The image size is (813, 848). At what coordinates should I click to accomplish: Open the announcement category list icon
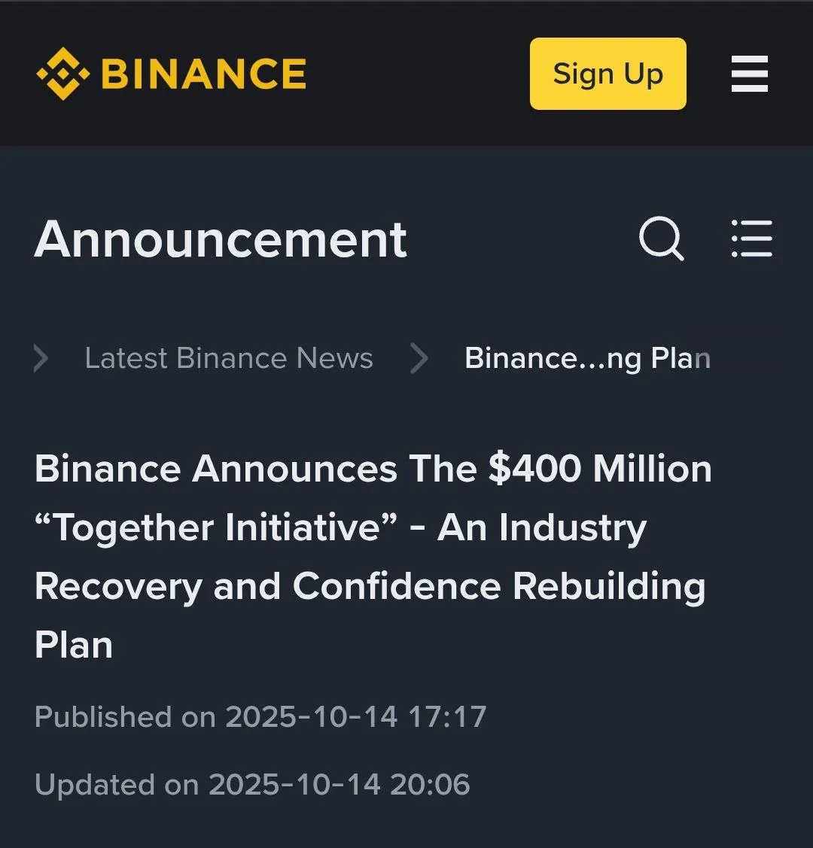tap(751, 239)
